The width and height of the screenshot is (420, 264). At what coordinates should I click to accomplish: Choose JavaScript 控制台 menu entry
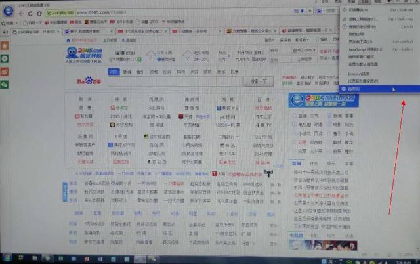379,49
